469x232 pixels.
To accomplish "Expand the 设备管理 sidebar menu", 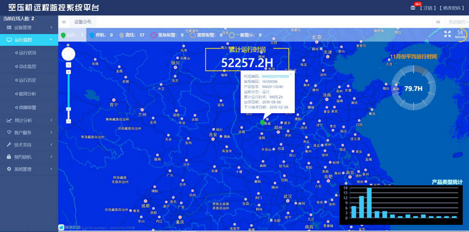I will coord(29,28).
